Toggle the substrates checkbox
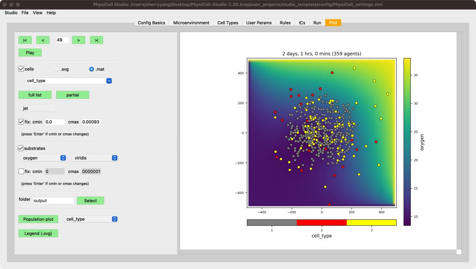This screenshot has width=476, height=269. click(x=21, y=148)
